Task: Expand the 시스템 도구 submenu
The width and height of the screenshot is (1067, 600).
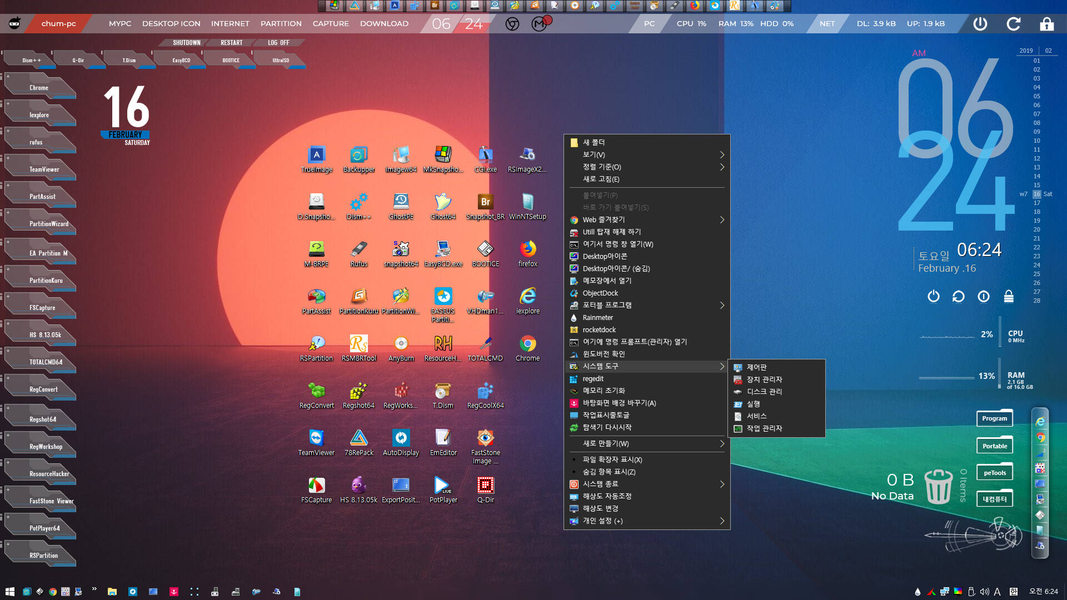Action: [x=647, y=366]
